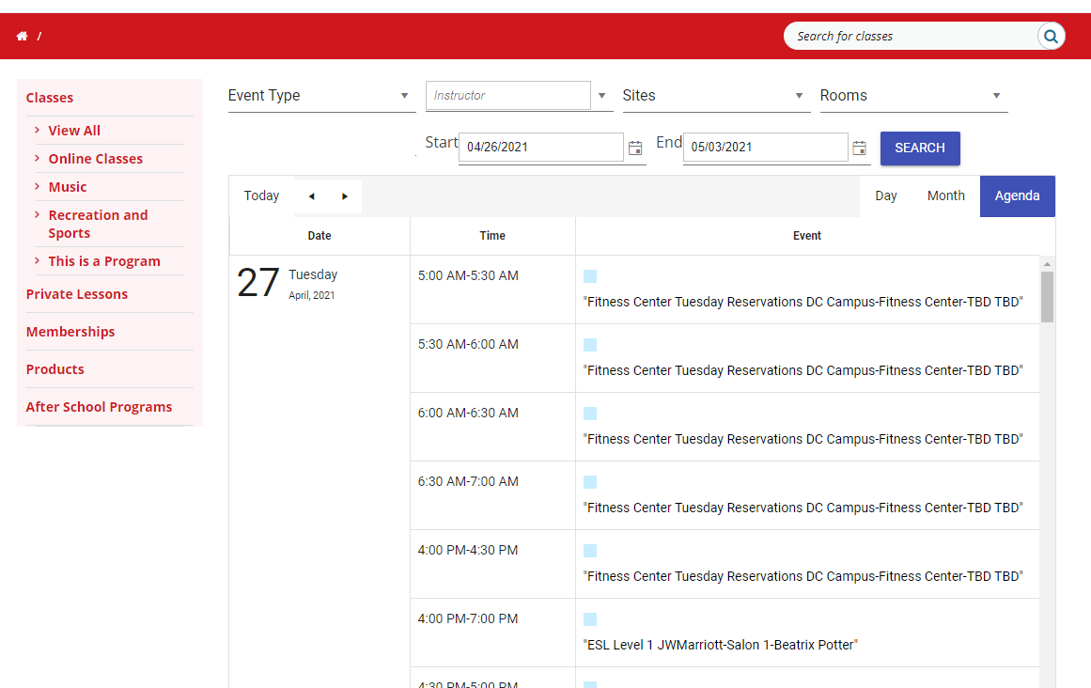Viewport: 1091px width, 688px height.
Task: Open the 4:00 PM-4:30 PM Fitness reservation
Action: tap(803, 576)
